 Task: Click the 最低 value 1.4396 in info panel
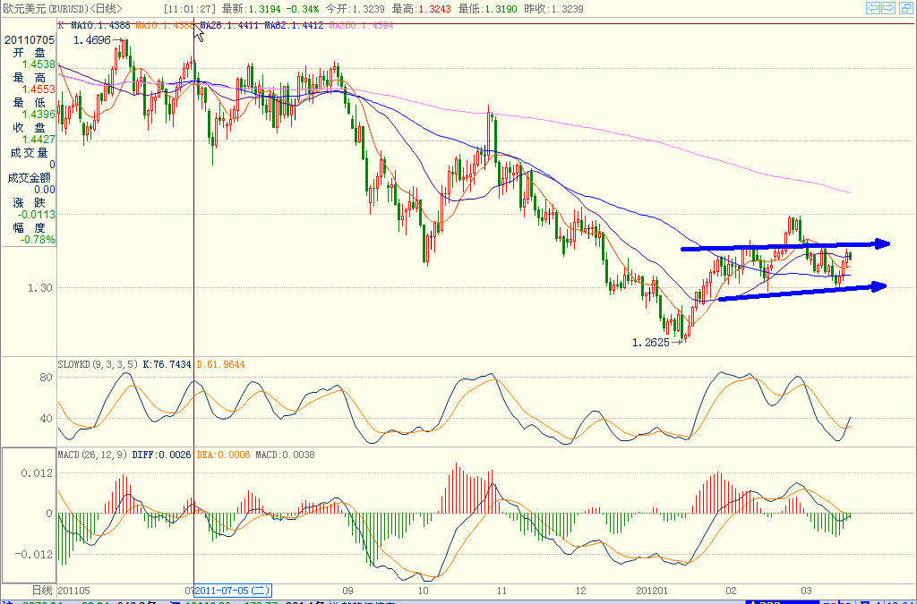pos(39,114)
